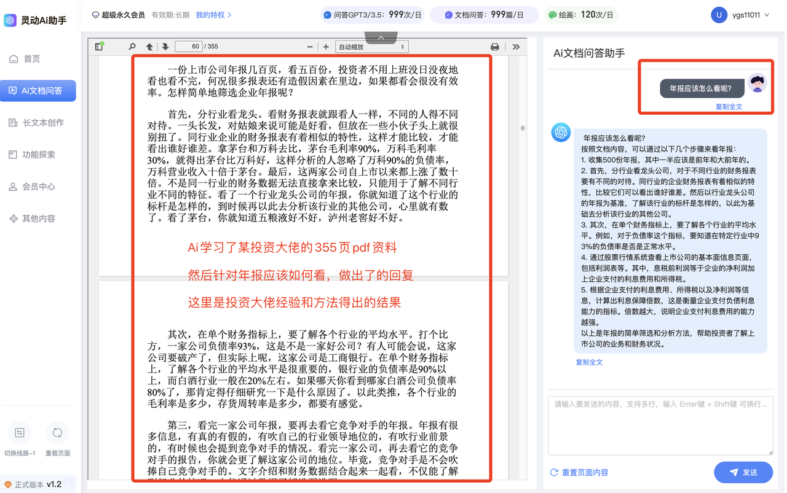Click the 超级永久会员 membership label

coord(117,15)
